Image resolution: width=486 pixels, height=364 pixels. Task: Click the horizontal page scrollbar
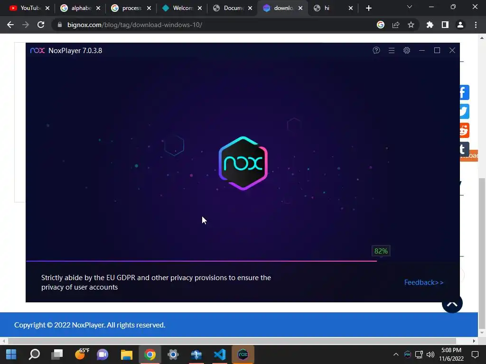[232, 341]
